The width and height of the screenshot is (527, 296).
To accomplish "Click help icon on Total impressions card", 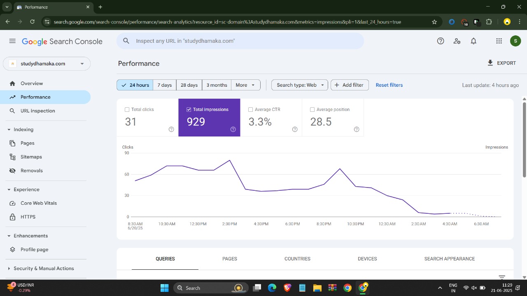I will pyautogui.click(x=233, y=129).
